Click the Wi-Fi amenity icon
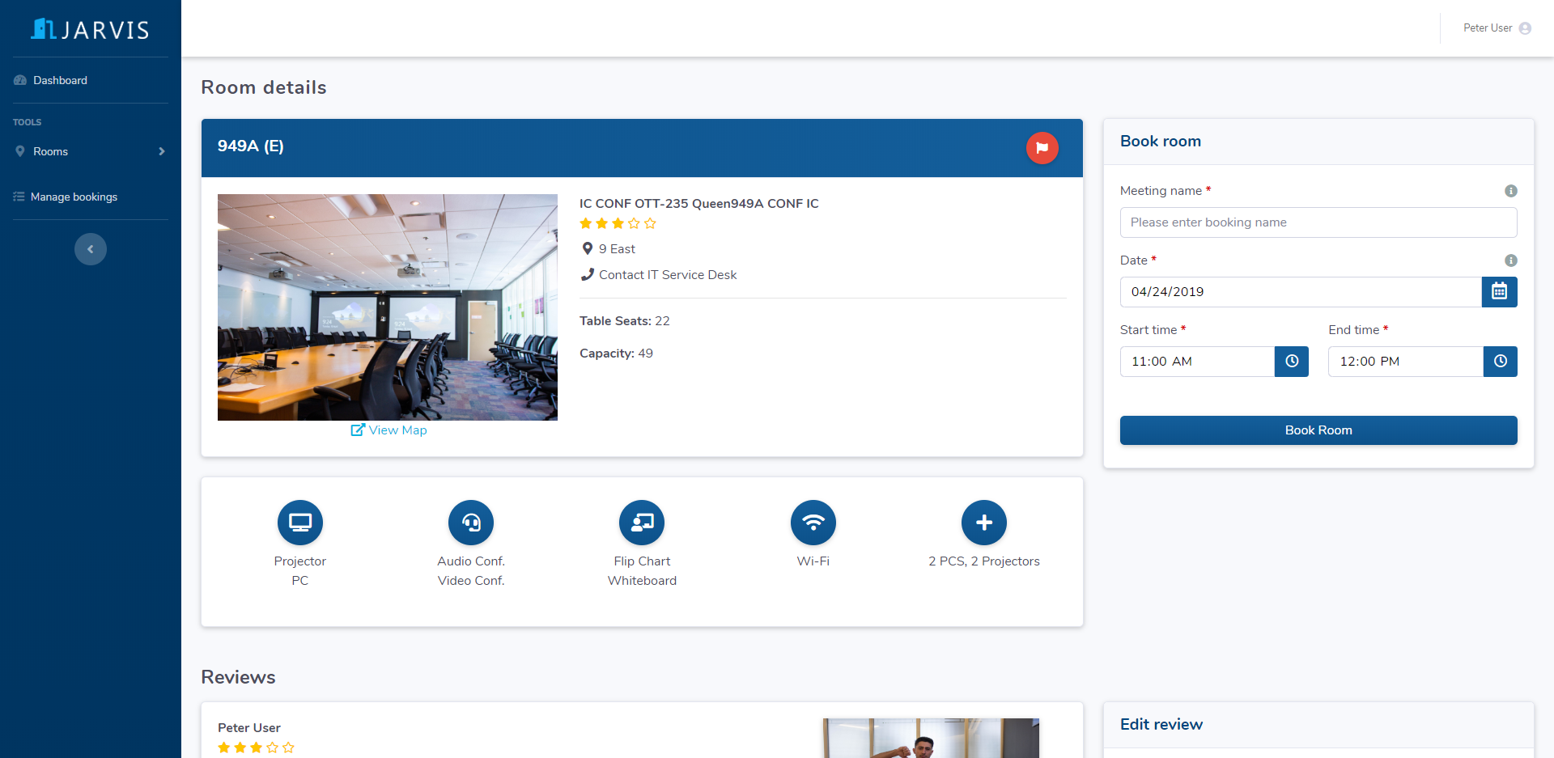Screen dimensions: 1554x758 point(813,523)
